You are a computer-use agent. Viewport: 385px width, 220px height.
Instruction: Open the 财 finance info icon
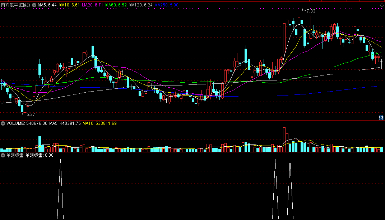point(381,118)
